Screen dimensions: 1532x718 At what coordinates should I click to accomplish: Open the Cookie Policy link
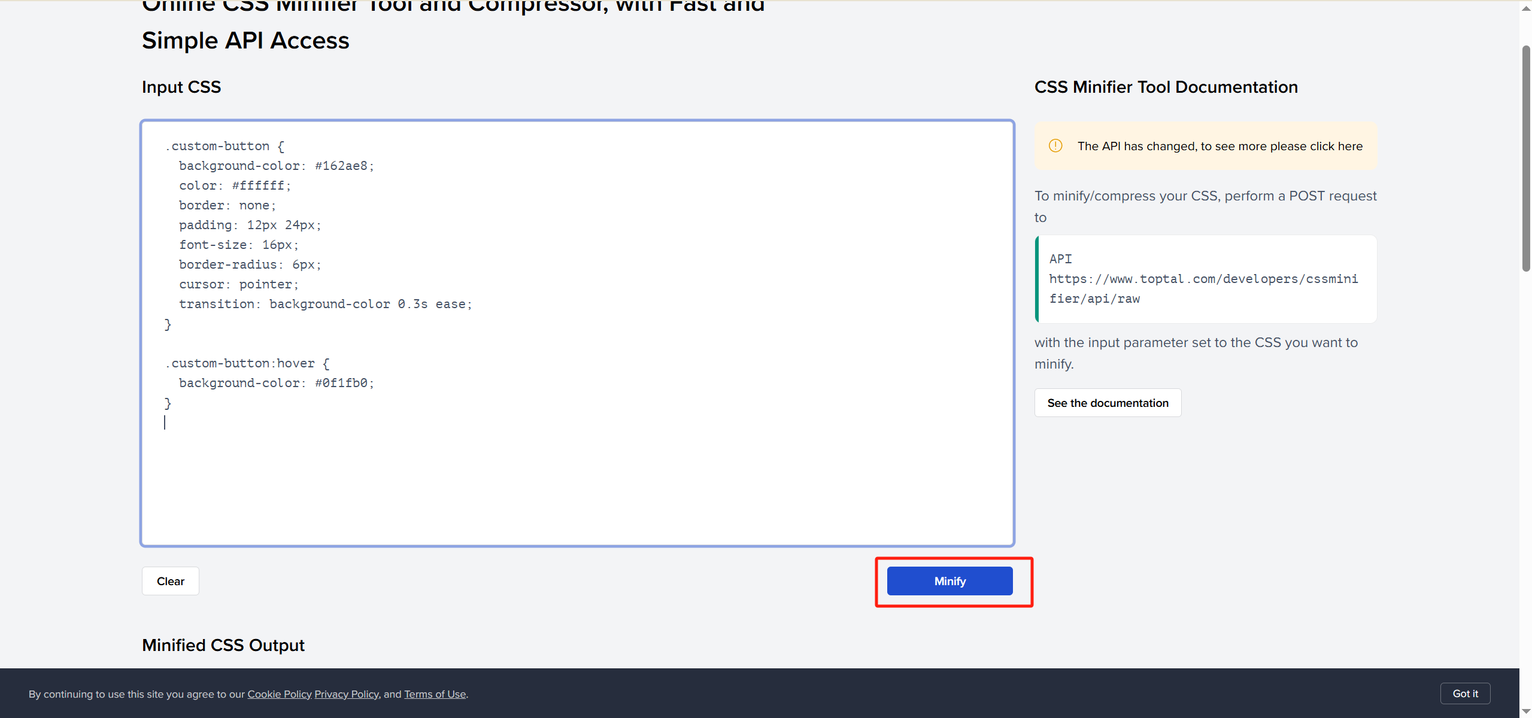click(280, 694)
